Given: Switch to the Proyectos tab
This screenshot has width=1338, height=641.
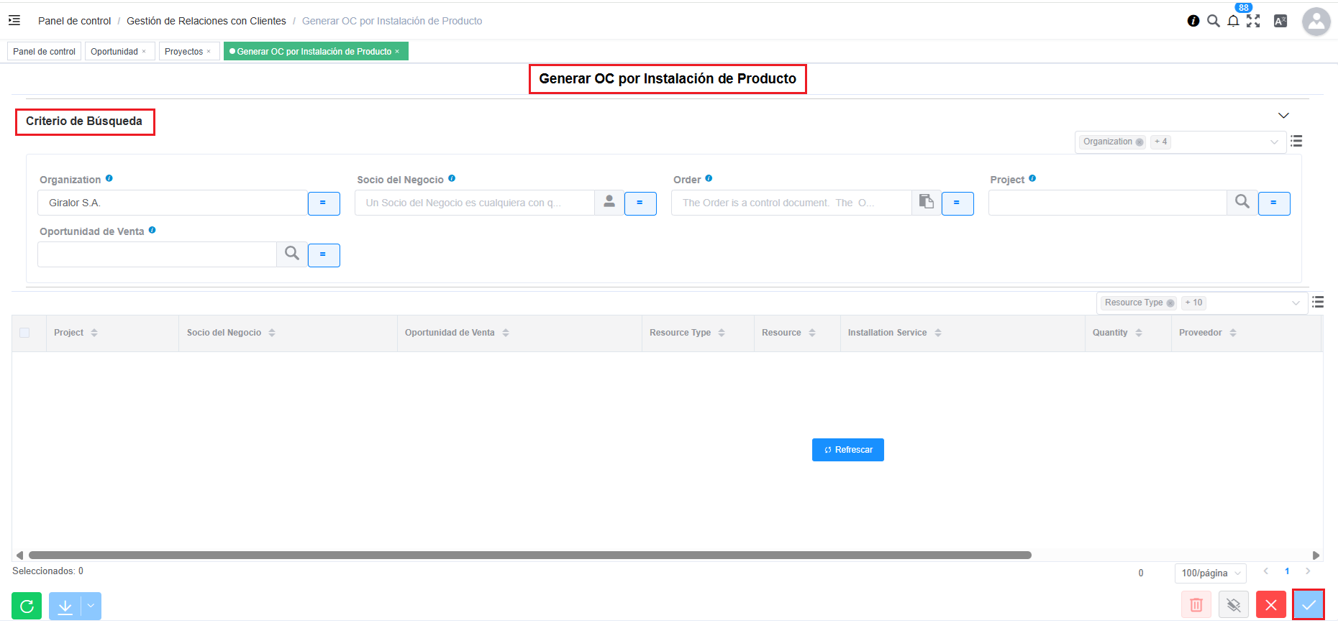Looking at the screenshot, I should point(184,52).
